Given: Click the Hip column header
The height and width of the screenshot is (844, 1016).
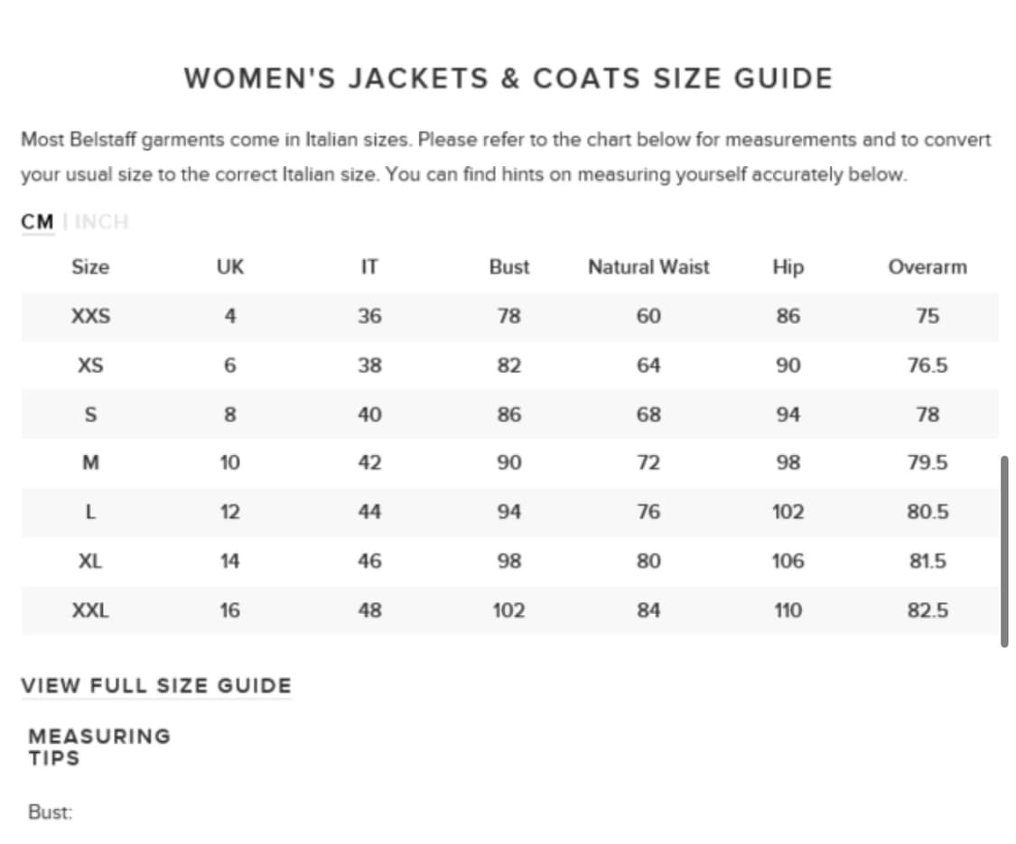Looking at the screenshot, I should (788, 267).
